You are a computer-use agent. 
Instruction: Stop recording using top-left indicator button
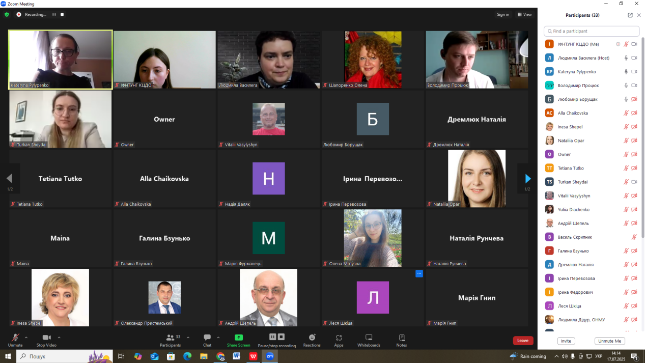(x=62, y=15)
